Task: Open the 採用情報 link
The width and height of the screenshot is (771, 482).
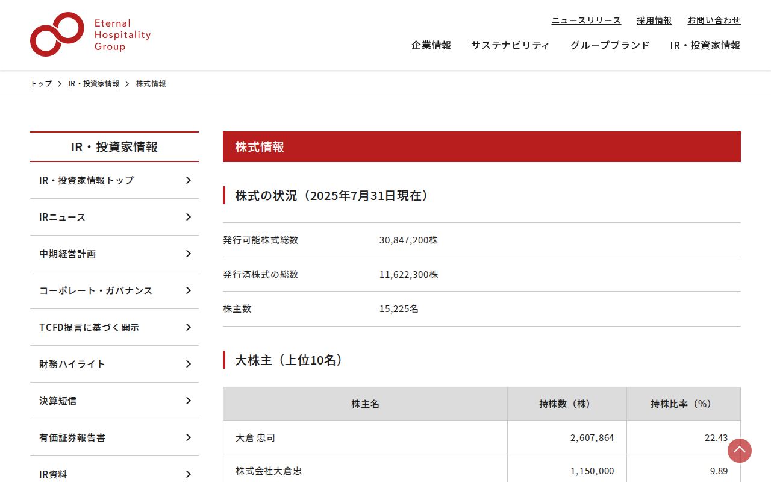Action: (654, 20)
